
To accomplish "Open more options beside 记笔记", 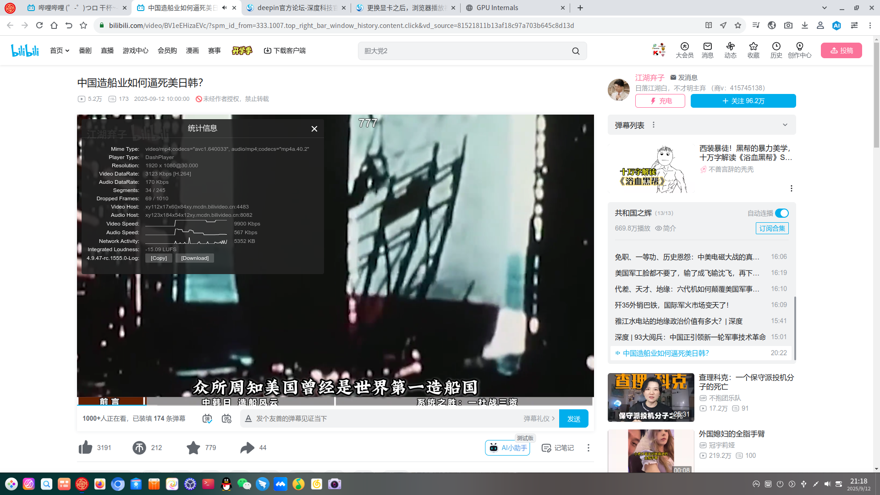I will 588,448.
